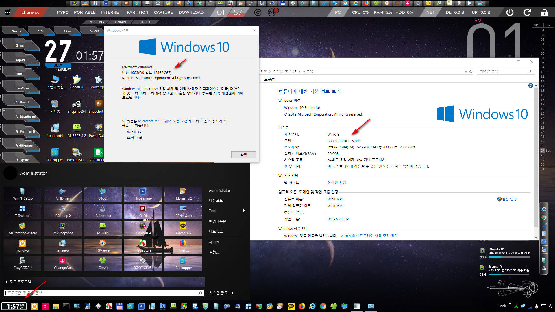
Task: Click RESTART button on desktop skin
Action: pyautogui.click(x=121, y=22)
